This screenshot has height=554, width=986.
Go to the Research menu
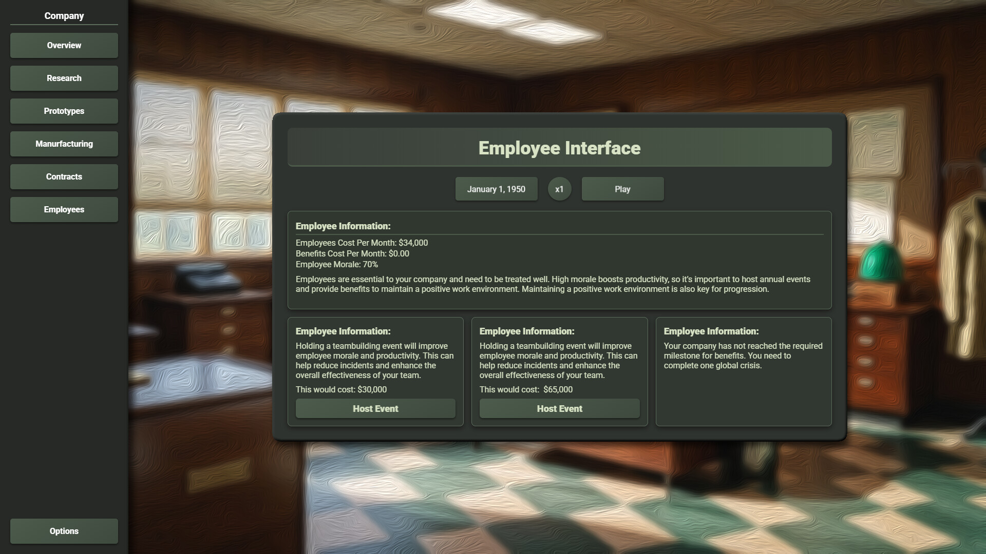point(64,78)
